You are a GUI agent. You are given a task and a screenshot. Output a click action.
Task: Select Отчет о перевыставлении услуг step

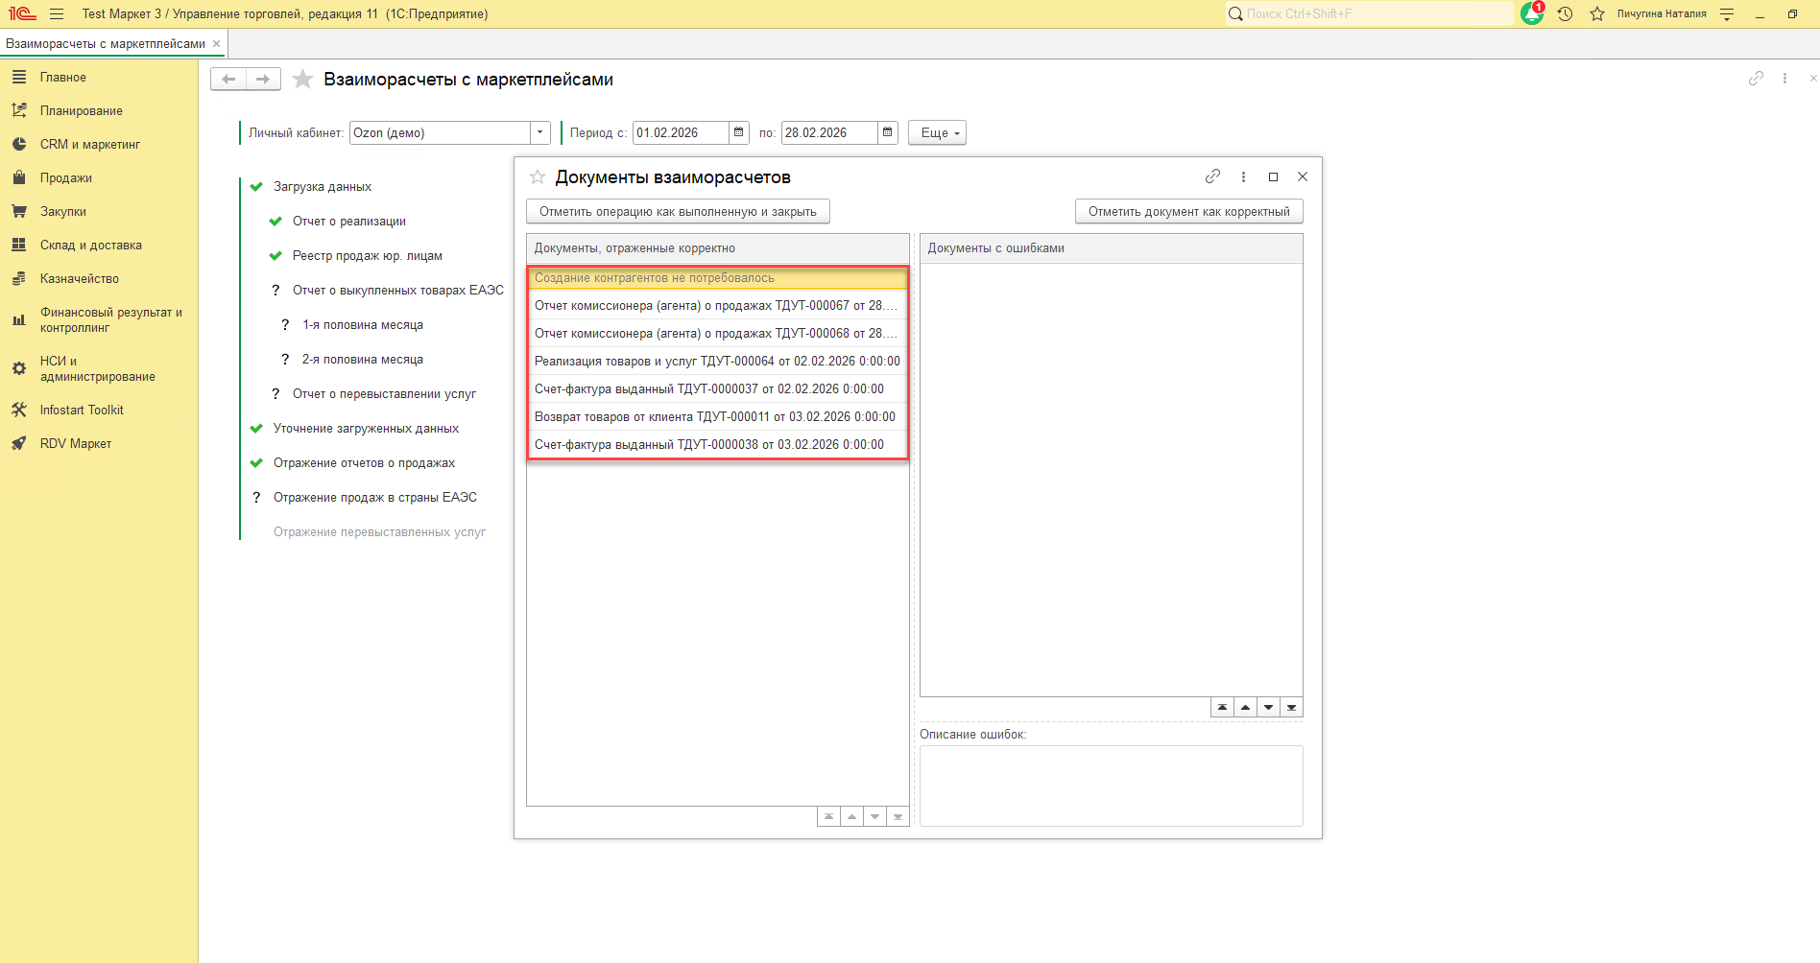(x=384, y=393)
